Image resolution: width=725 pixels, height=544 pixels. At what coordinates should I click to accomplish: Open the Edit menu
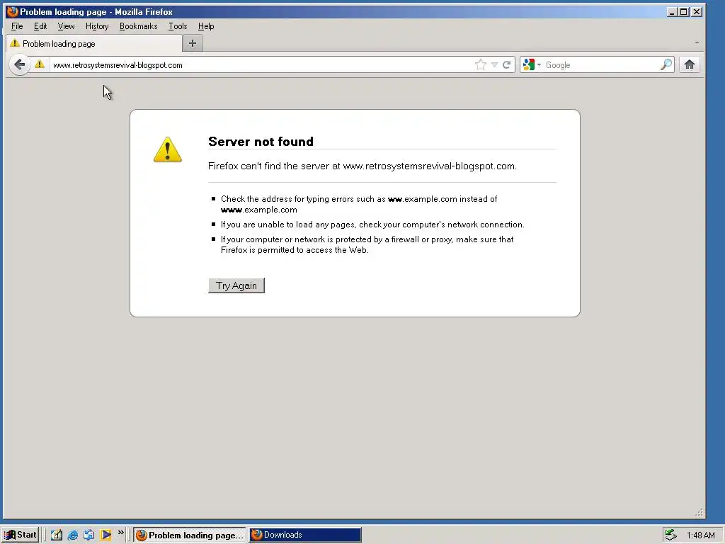point(40,26)
